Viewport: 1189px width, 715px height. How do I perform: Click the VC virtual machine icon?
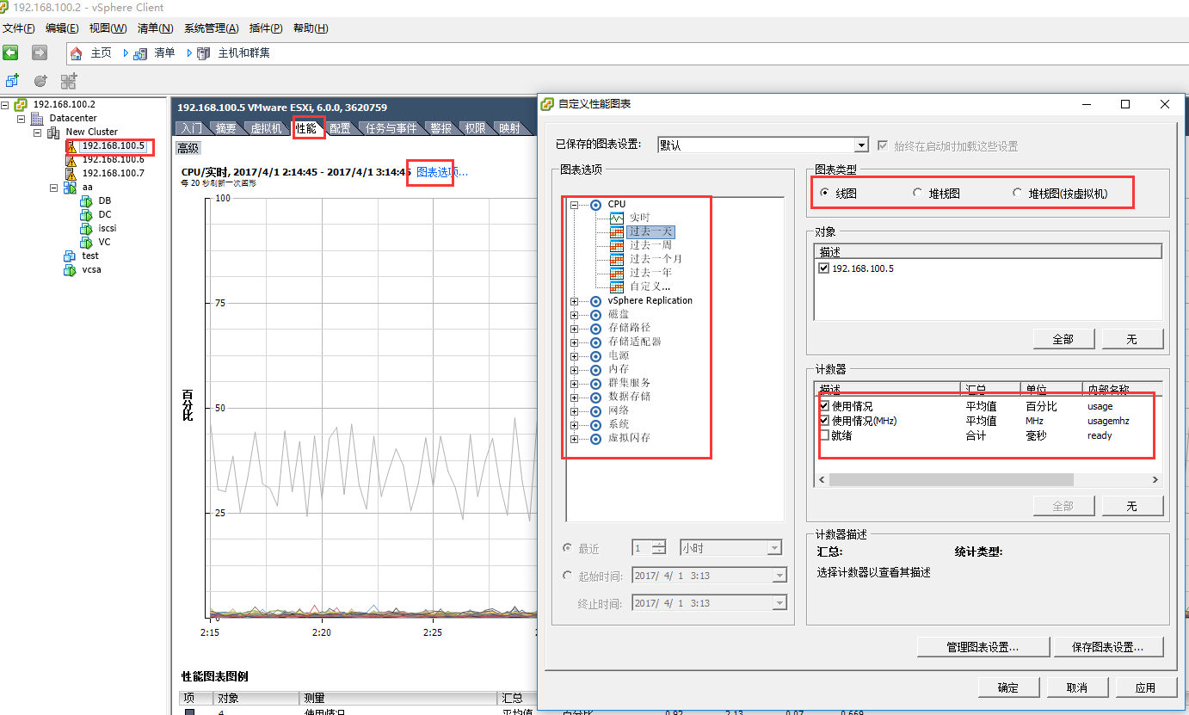click(x=86, y=243)
